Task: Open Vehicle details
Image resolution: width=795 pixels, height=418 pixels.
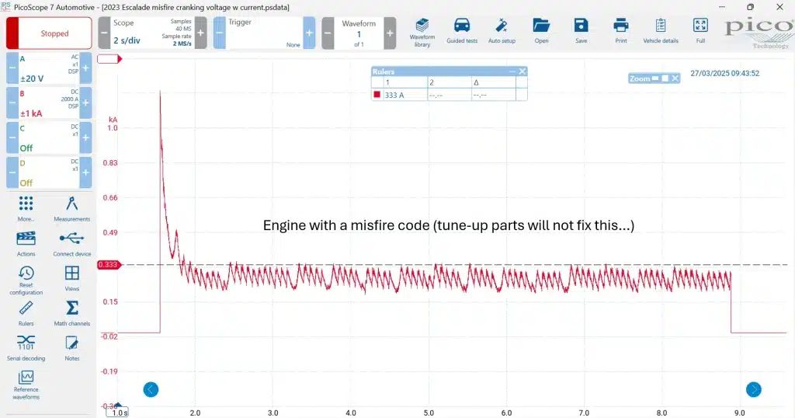Action: [661, 31]
